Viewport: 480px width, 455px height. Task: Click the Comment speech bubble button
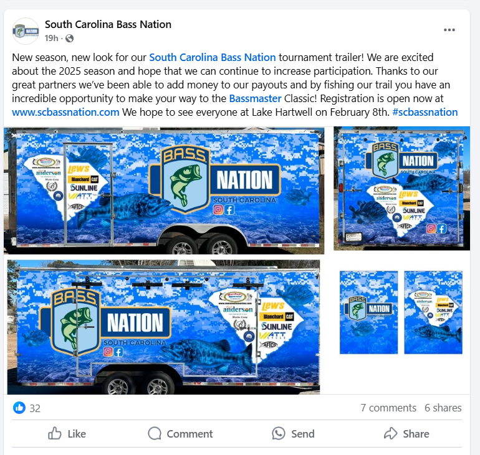pos(180,434)
